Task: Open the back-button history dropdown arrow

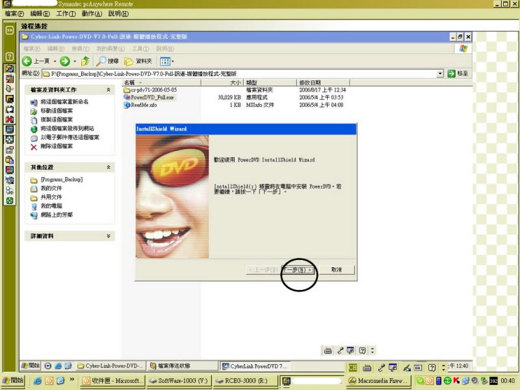Action: click(55, 61)
